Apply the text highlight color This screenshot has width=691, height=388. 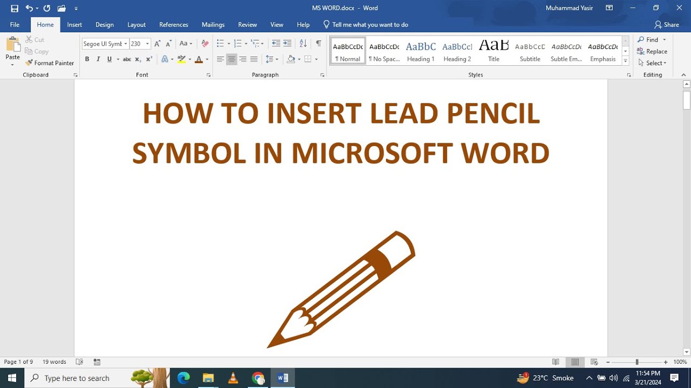tap(181, 59)
